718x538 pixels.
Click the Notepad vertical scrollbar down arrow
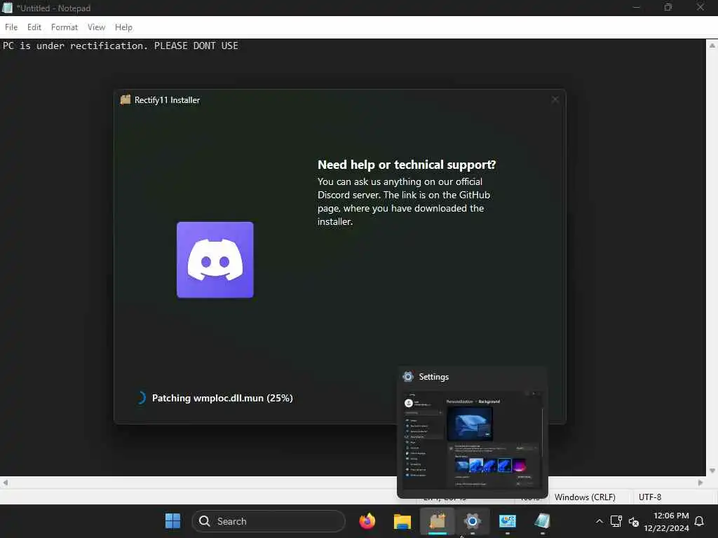[712, 470]
